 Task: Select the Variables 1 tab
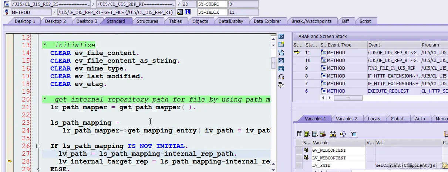coord(315,118)
